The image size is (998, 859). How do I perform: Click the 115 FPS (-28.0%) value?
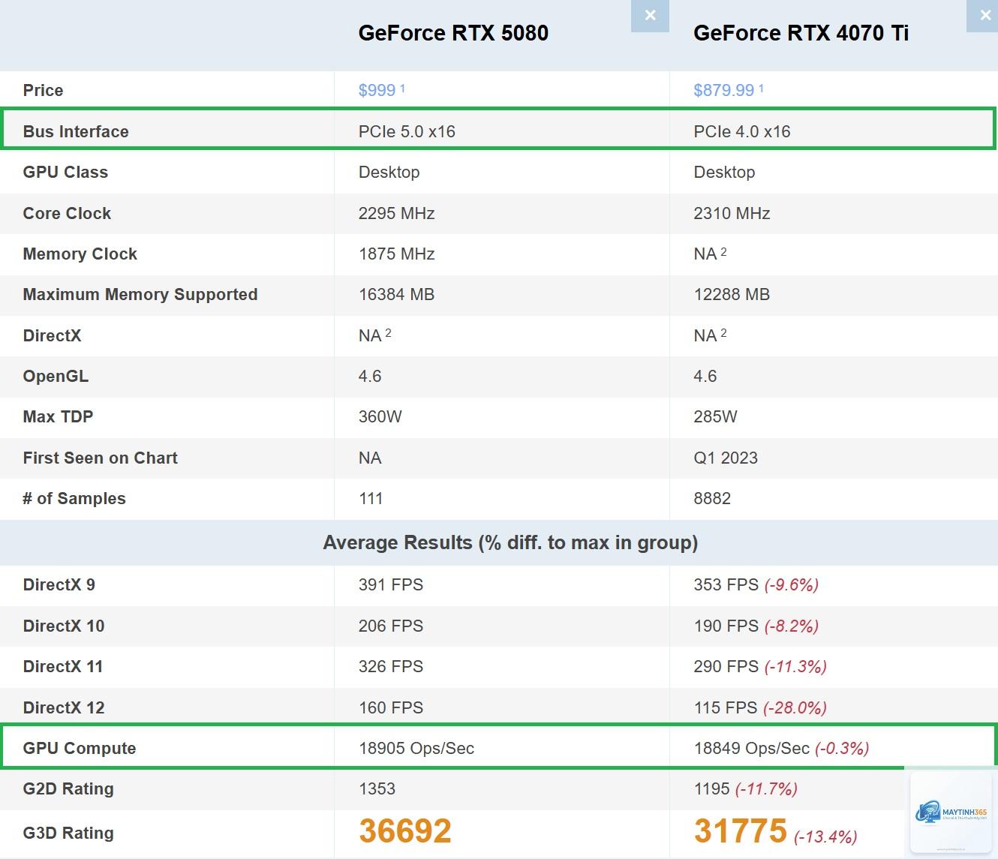(760, 707)
